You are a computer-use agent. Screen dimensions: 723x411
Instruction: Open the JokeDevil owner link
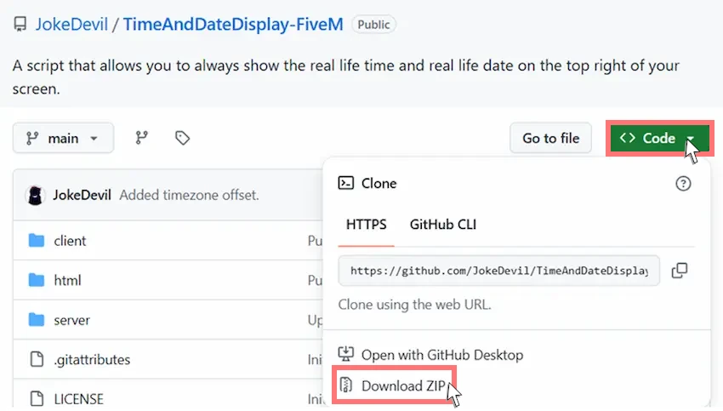pyautogui.click(x=71, y=25)
